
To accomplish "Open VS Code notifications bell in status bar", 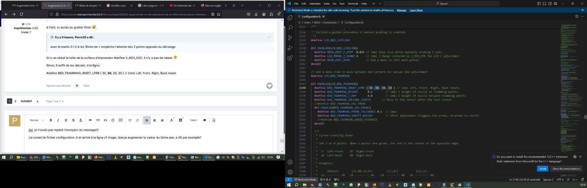I will [582, 179].
